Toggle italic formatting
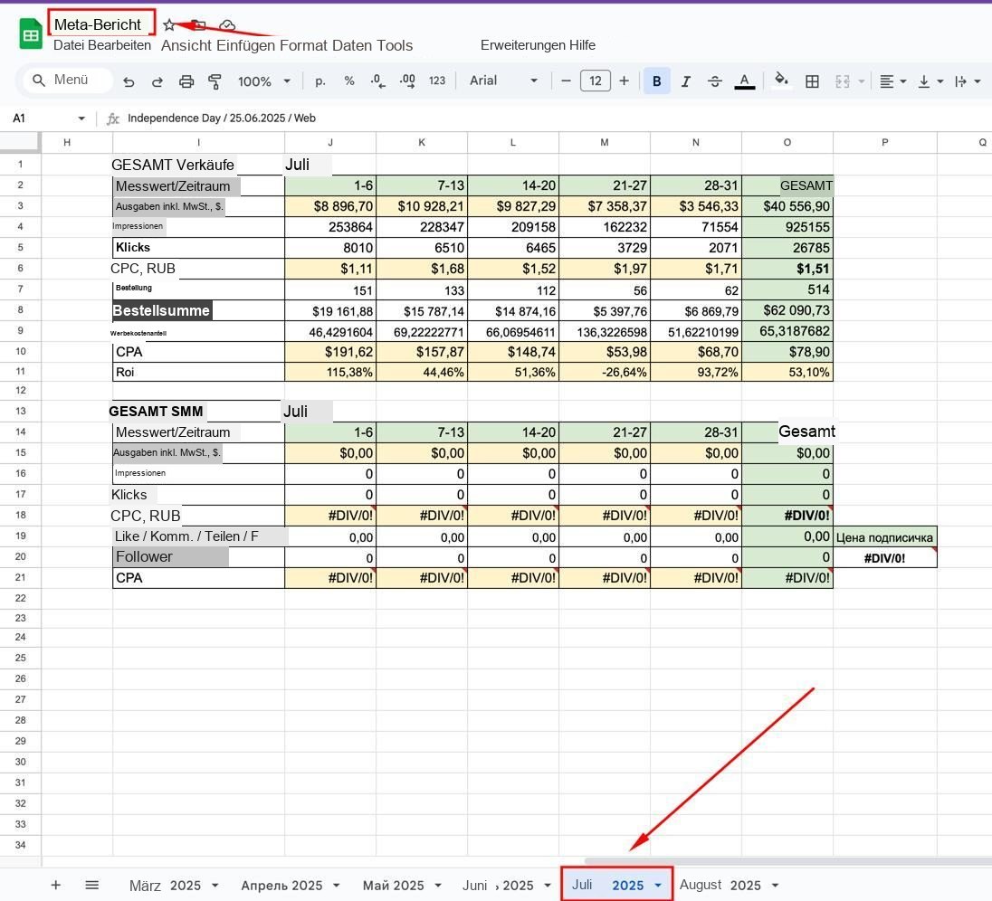The height and width of the screenshot is (901, 992). [x=686, y=81]
